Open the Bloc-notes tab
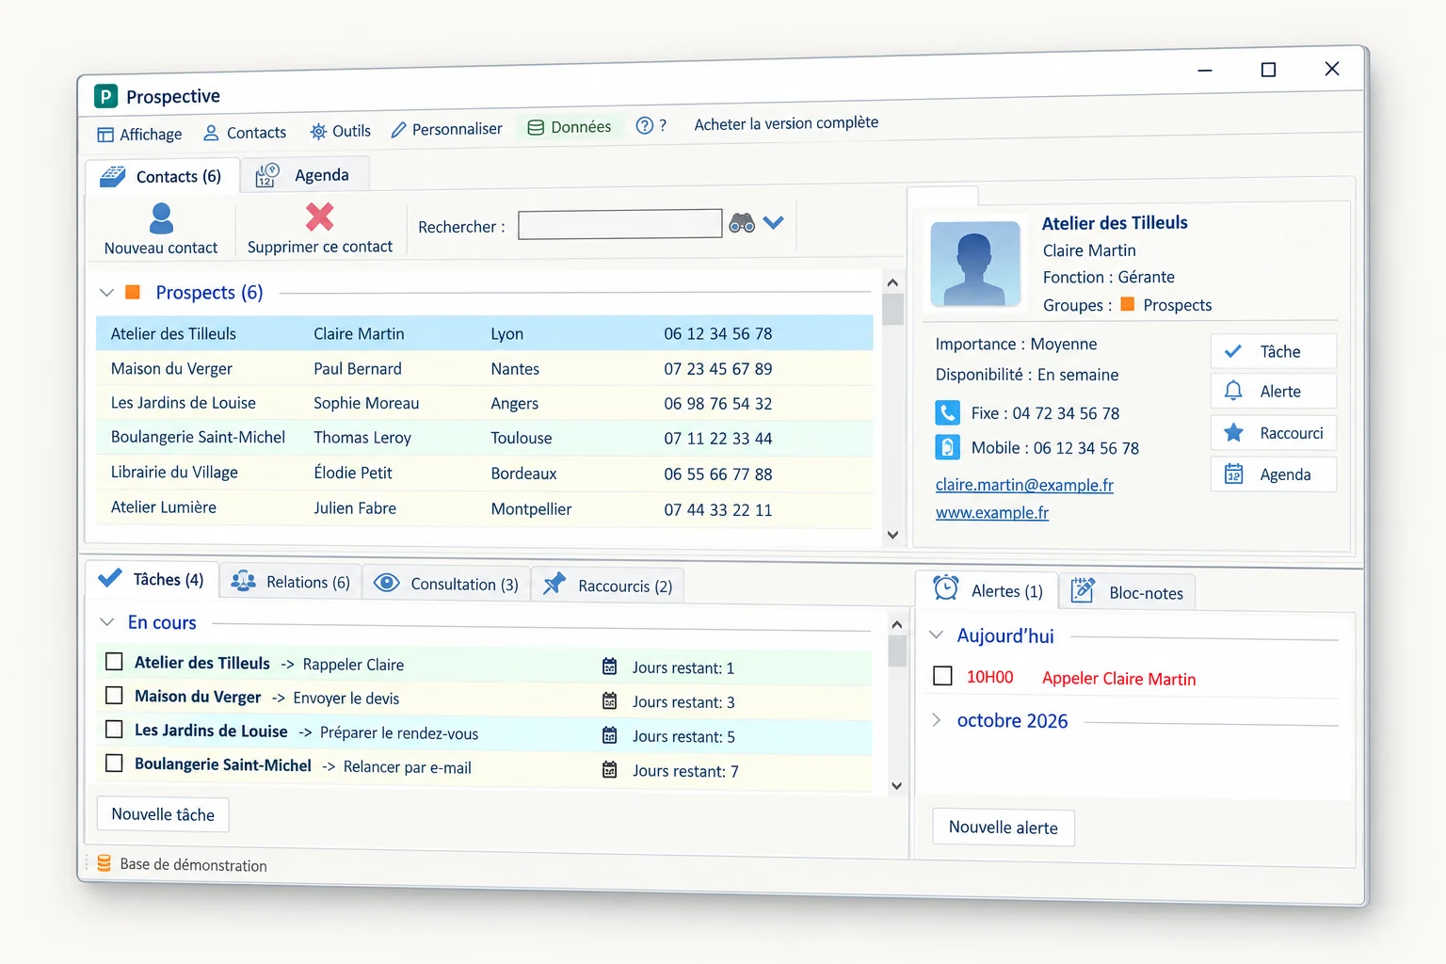This screenshot has height=964, width=1446. (1128, 592)
